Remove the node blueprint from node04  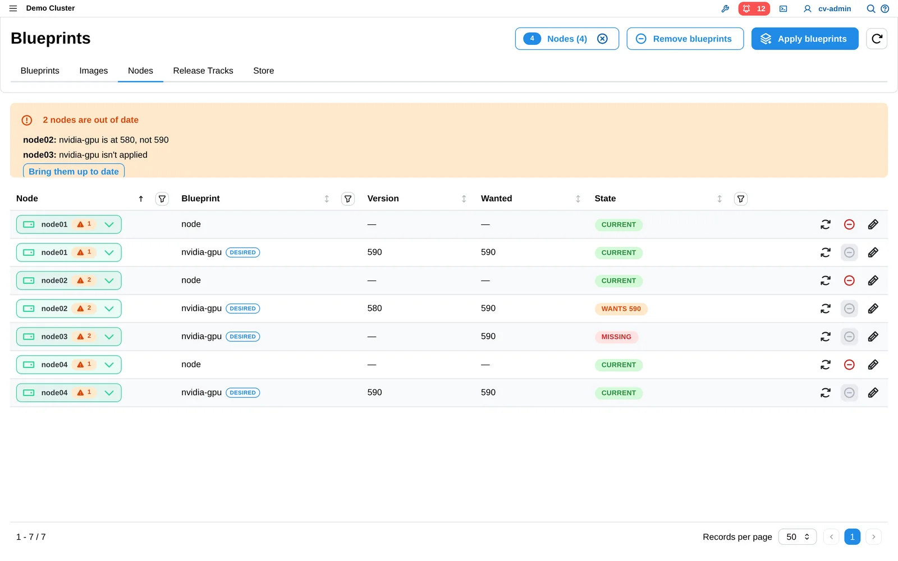coord(850,365)
